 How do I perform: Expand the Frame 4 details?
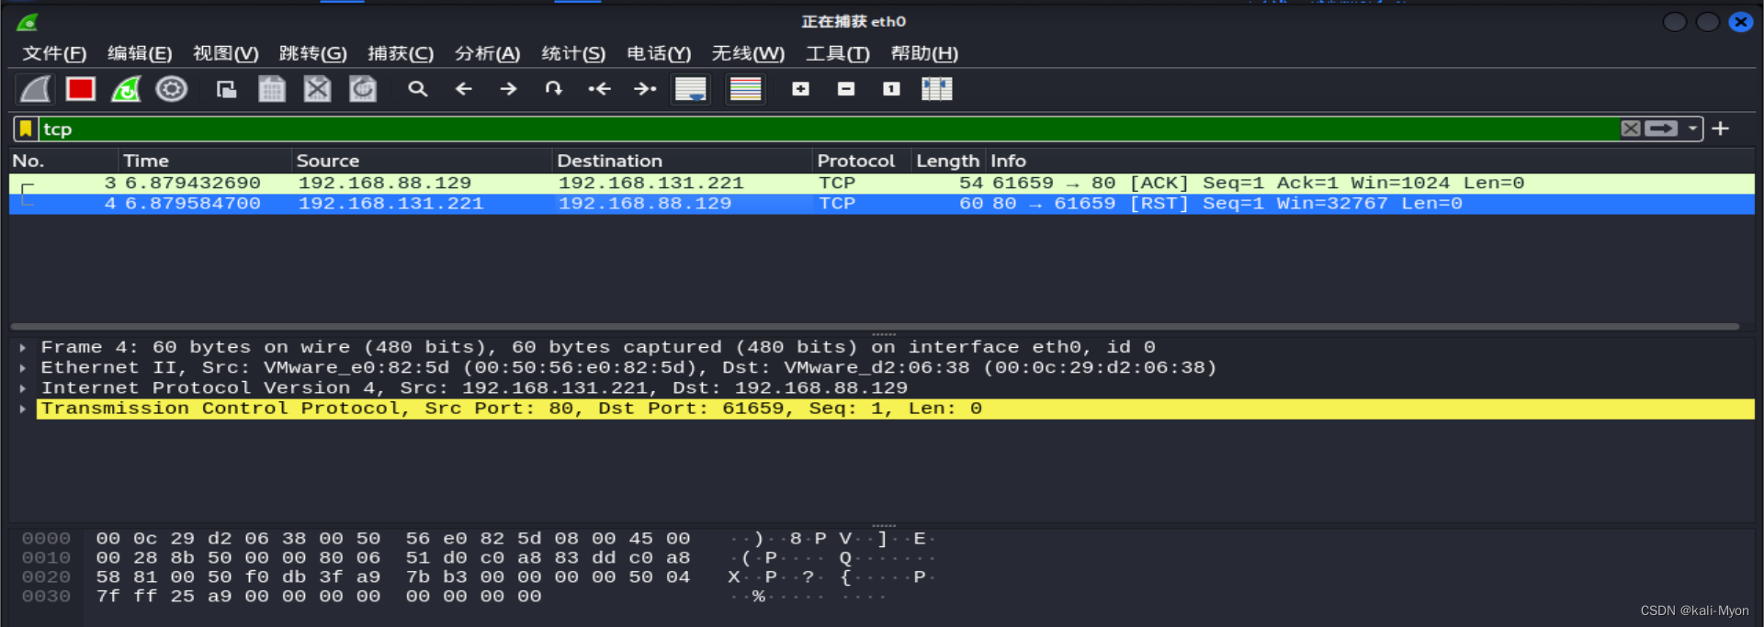click(23, 348)
